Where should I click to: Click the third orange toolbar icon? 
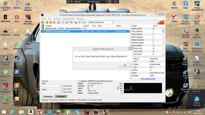pyautogui.click(x=54, y=22)
